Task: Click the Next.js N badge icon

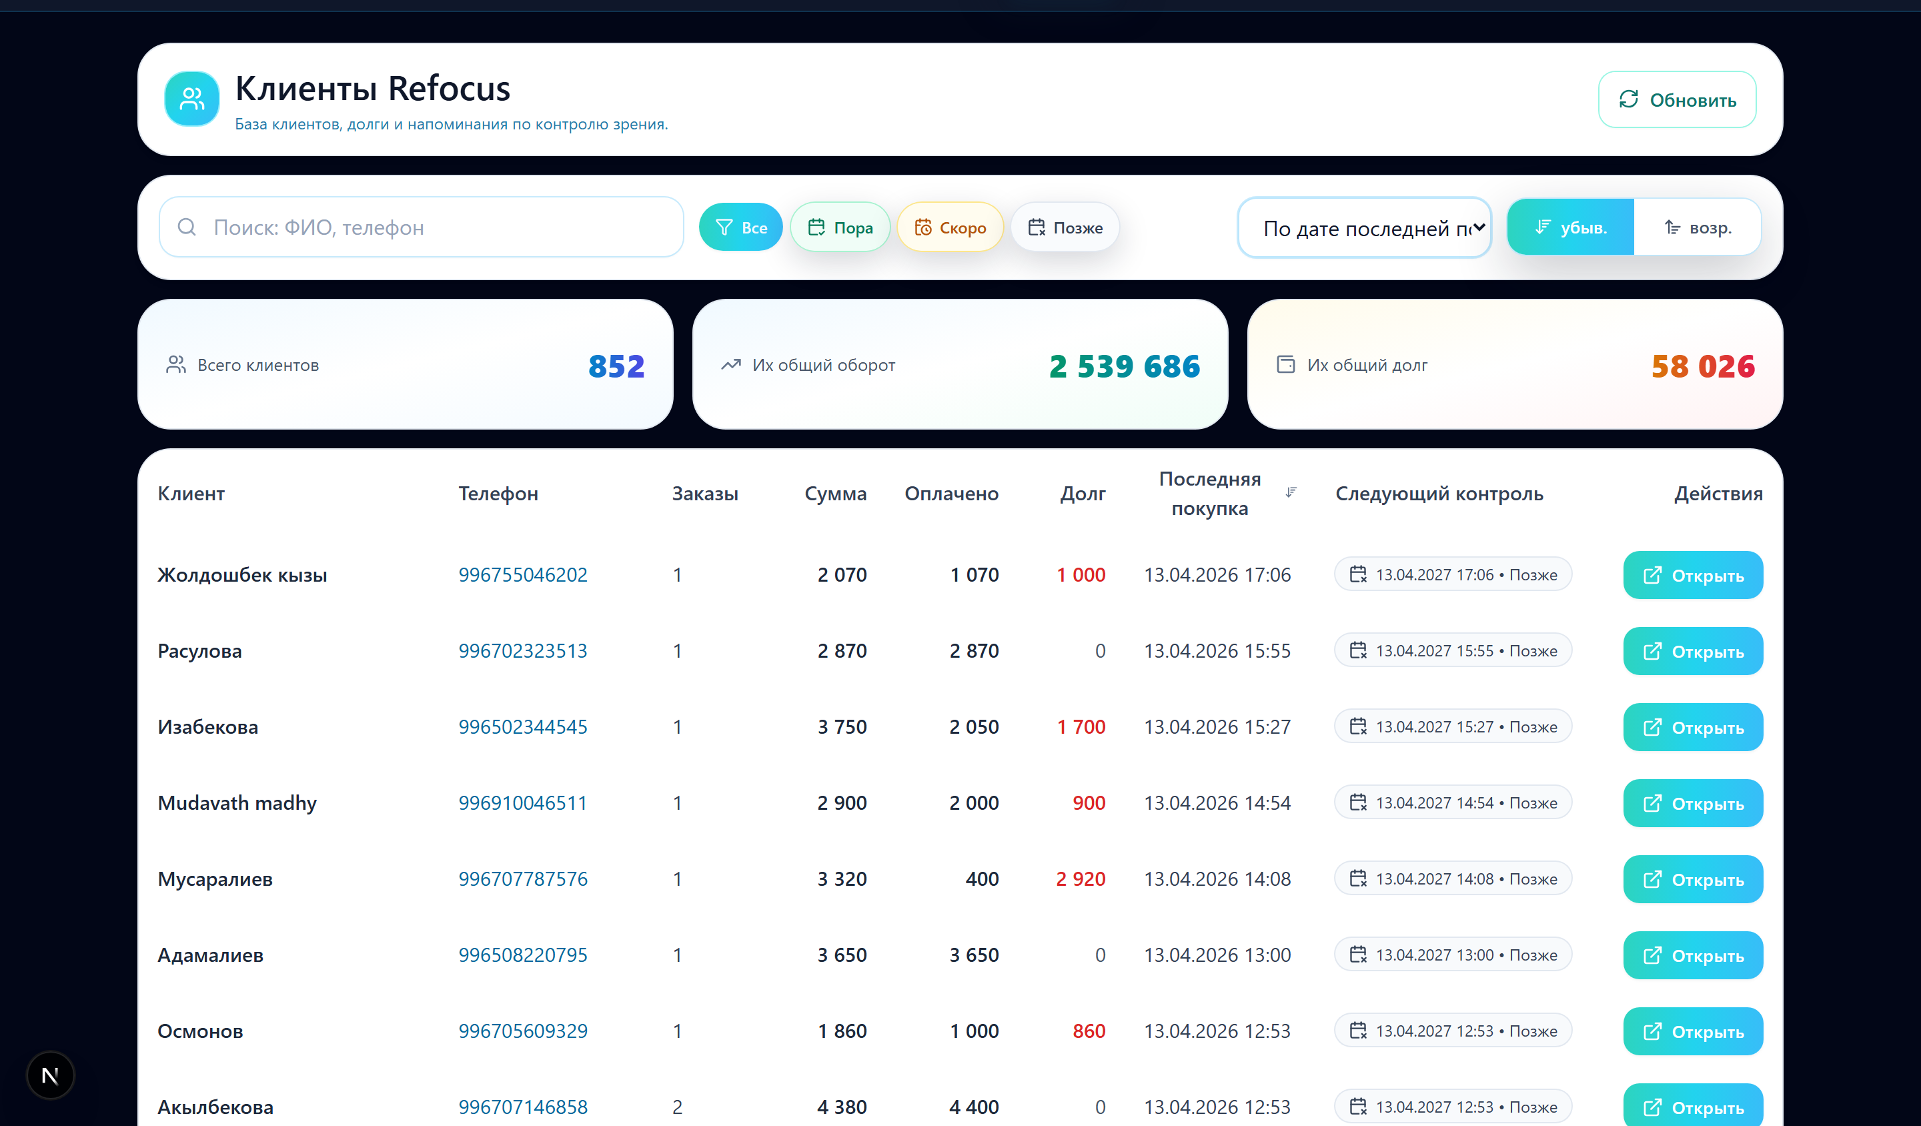Action: click(50, 1075)
